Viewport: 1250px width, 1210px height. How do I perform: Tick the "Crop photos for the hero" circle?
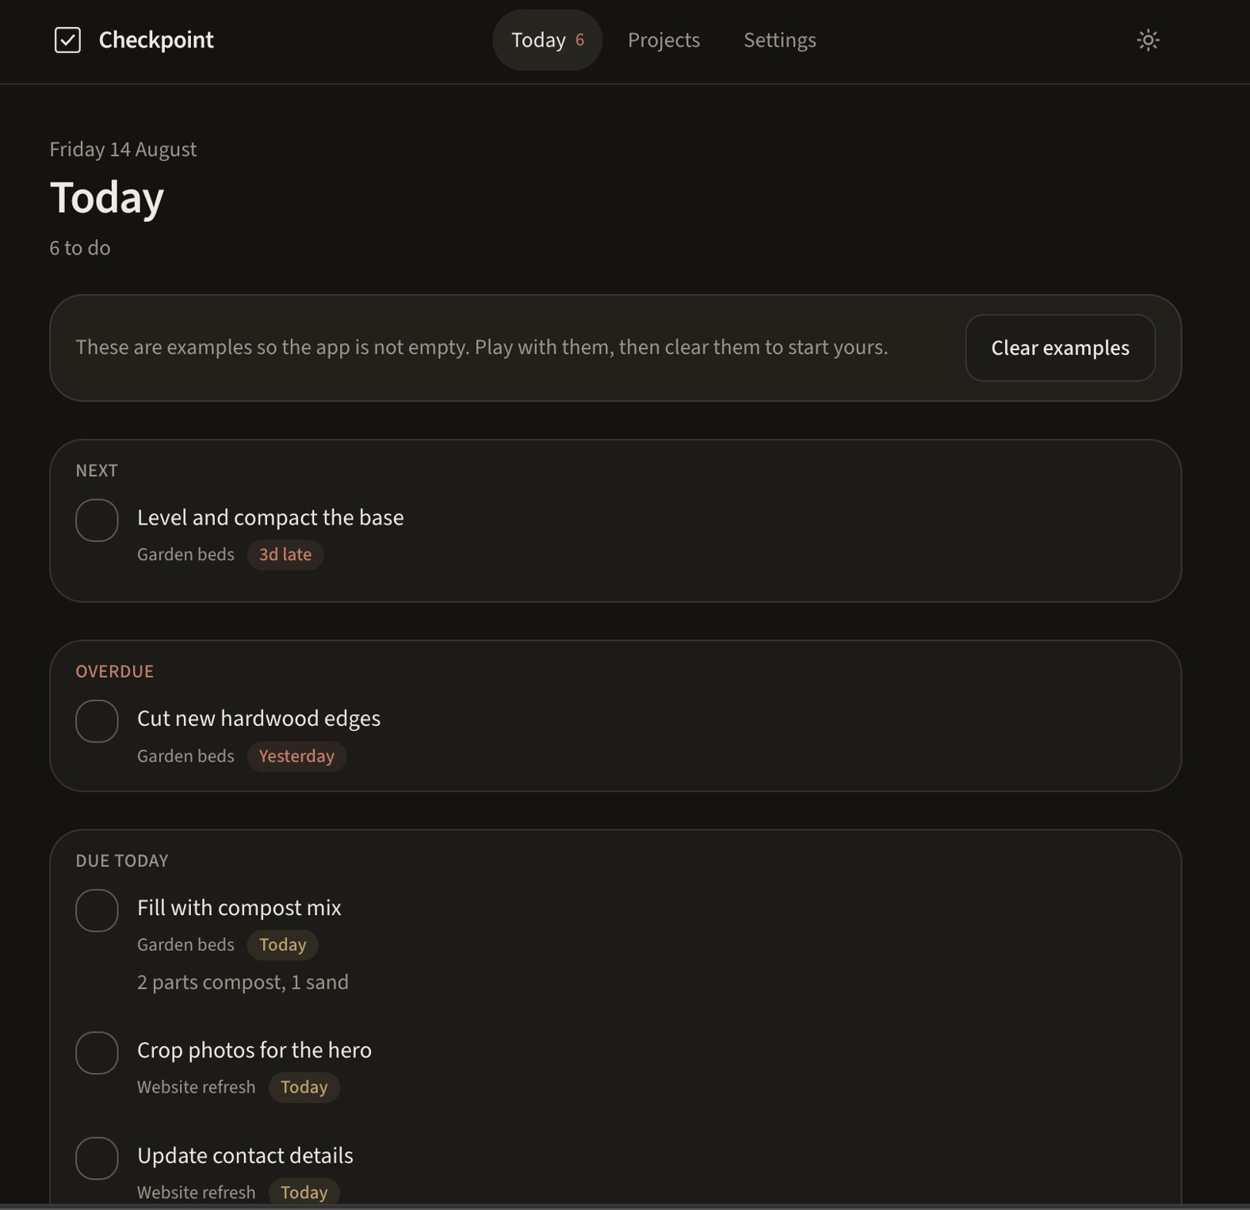pos(97,1052)
